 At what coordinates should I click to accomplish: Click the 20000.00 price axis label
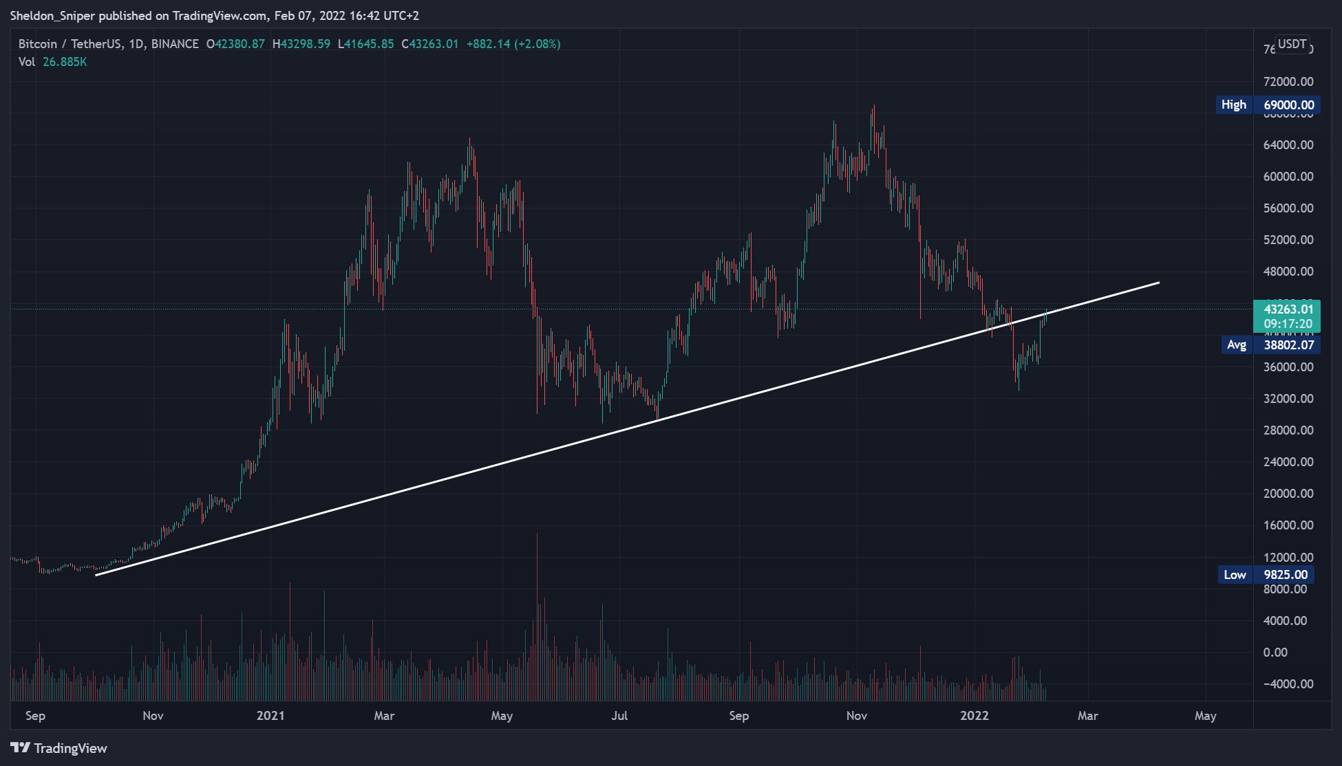coord(1288,494)
